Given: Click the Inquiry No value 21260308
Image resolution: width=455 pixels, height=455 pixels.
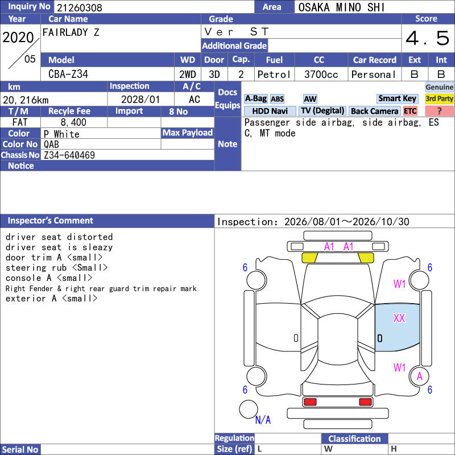Looking at the screenshot, I should (80, 7).
